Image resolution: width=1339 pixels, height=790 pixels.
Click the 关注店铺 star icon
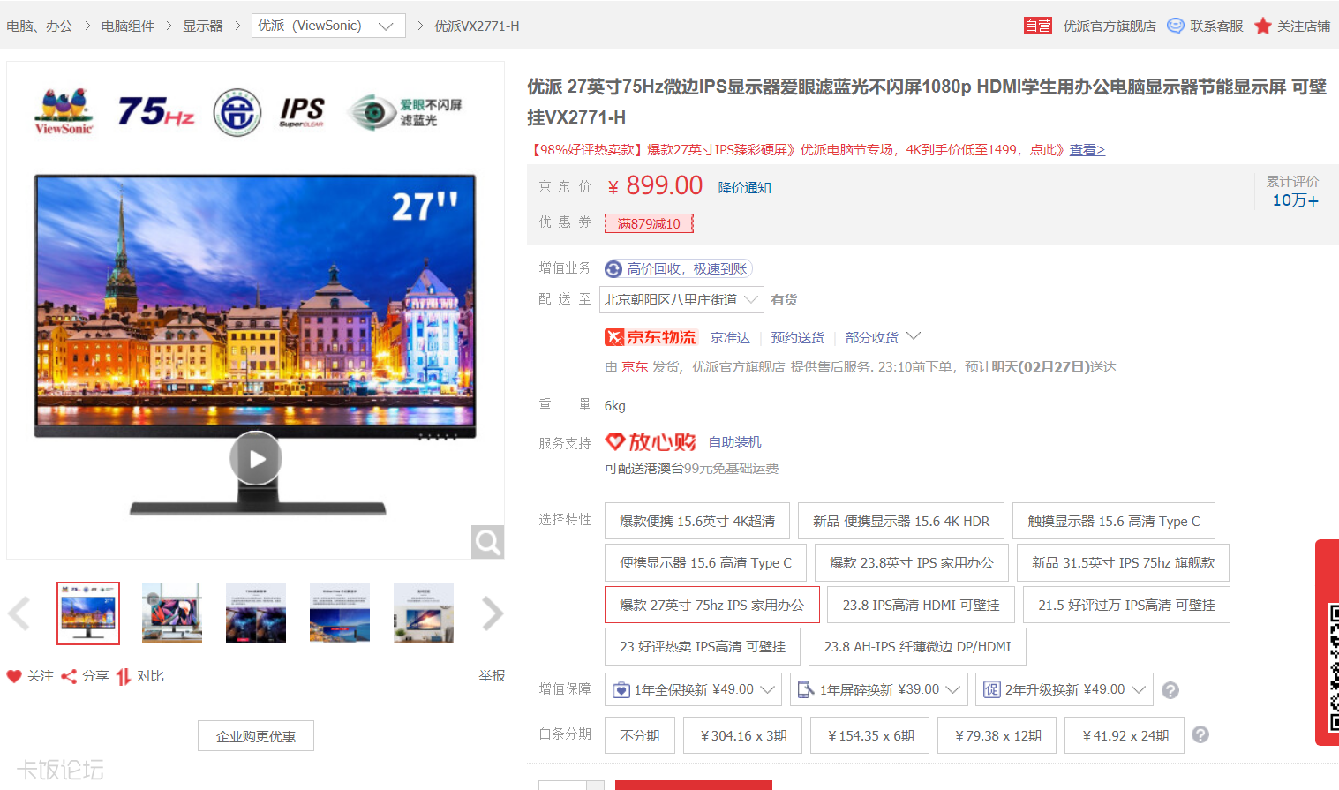click(x=1263, y=26)
